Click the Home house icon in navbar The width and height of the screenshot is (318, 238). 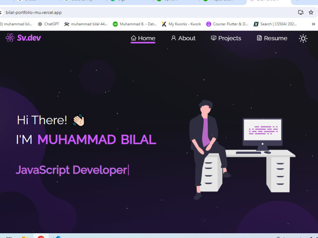coord(134,38)
